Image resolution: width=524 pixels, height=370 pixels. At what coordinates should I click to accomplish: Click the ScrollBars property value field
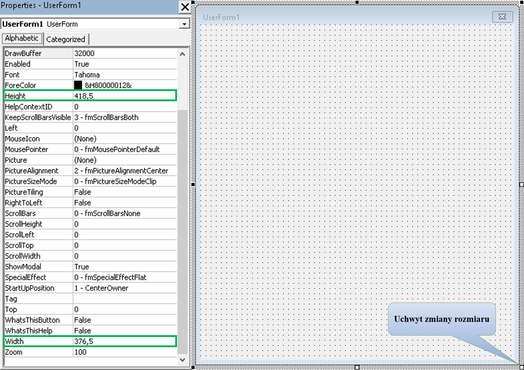pos(124,213)
